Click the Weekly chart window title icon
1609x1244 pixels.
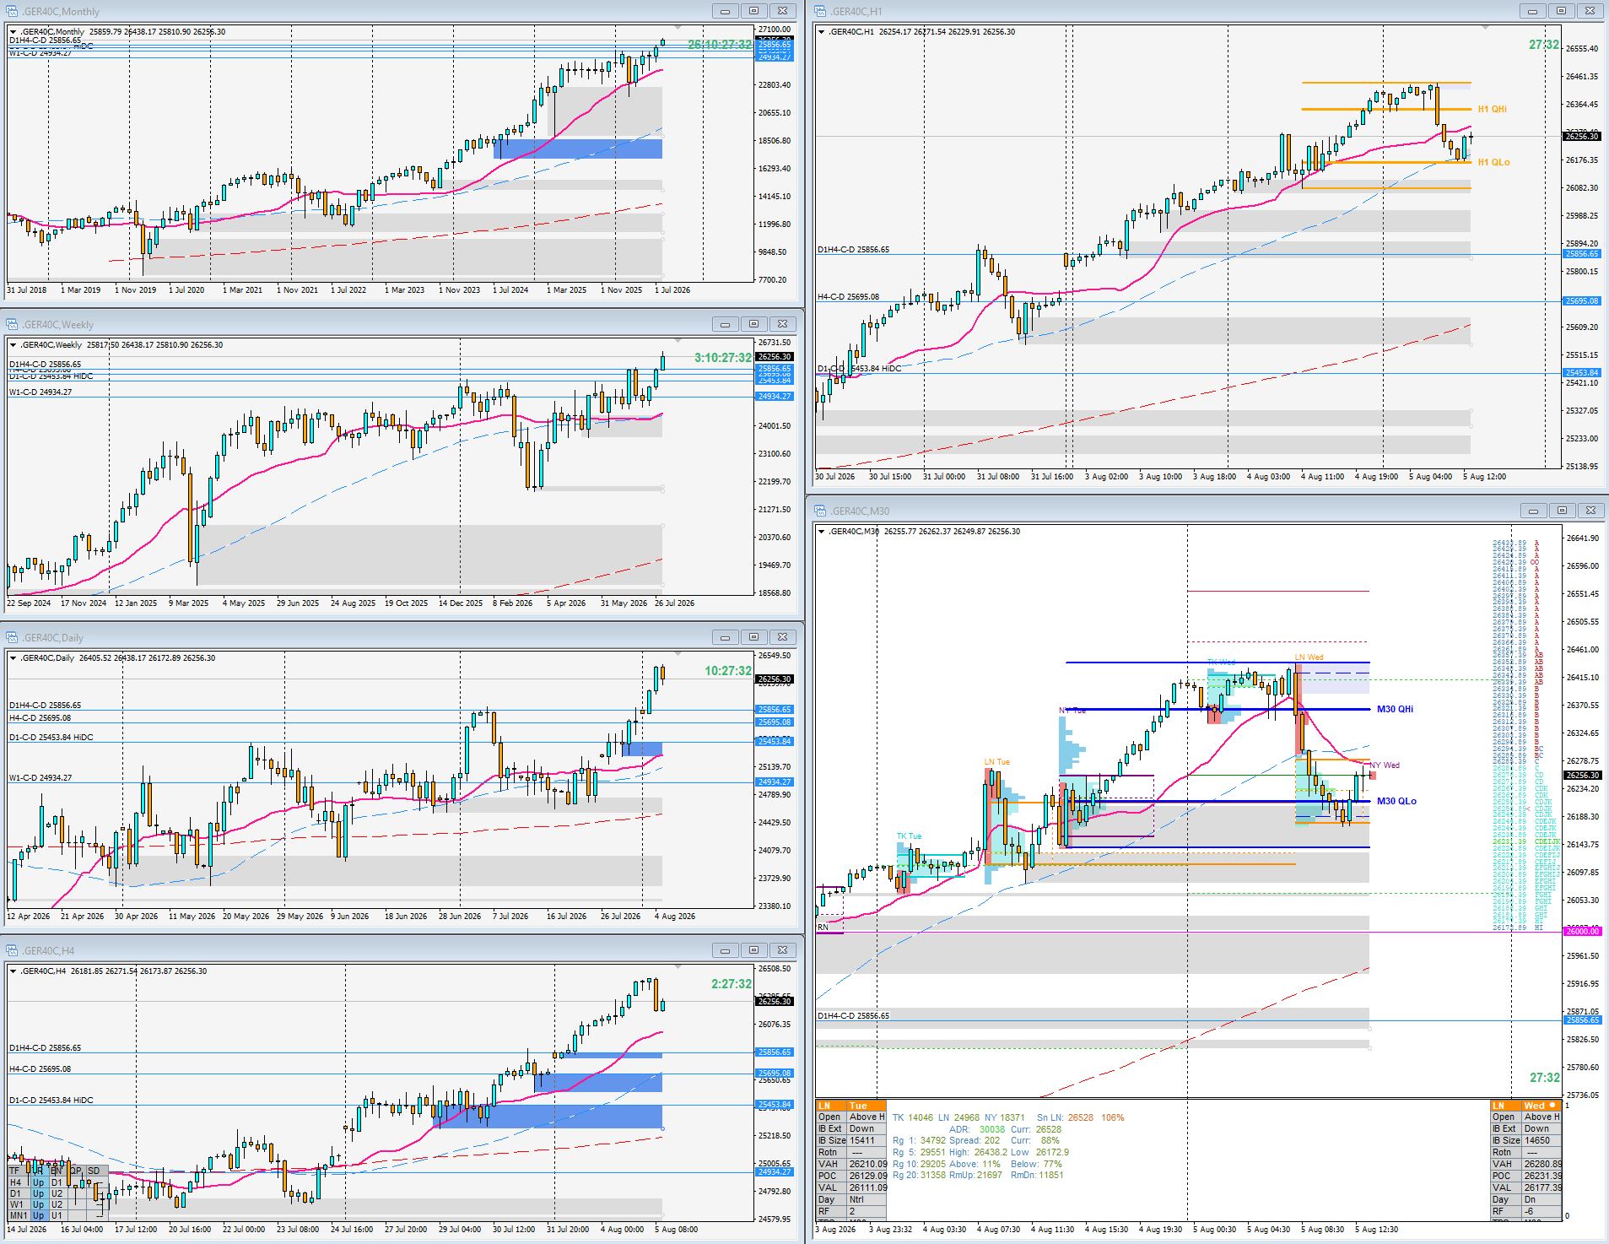13,324
